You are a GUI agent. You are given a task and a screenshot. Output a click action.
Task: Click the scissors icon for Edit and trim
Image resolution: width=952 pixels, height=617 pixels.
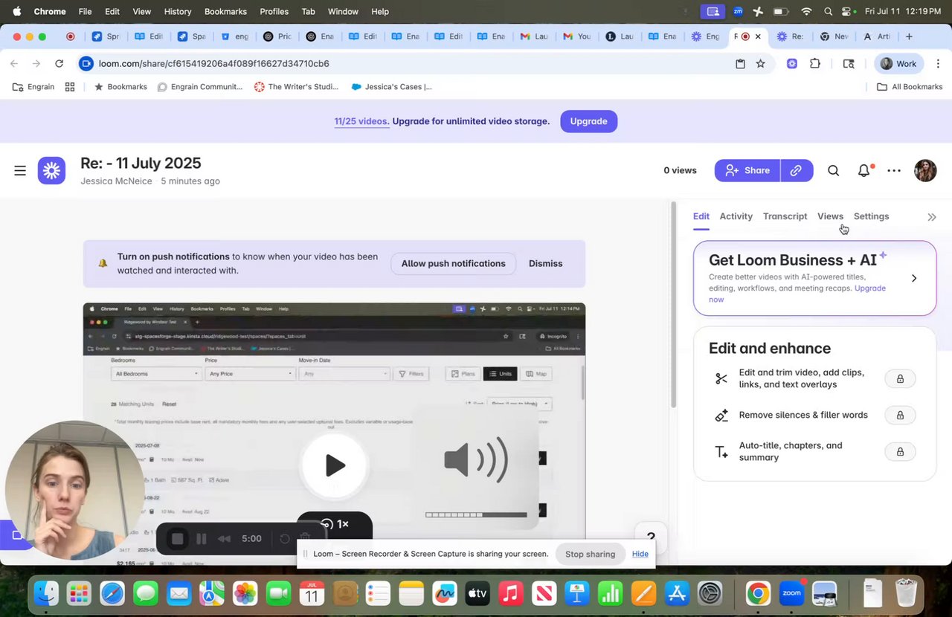tap(721, 378)
